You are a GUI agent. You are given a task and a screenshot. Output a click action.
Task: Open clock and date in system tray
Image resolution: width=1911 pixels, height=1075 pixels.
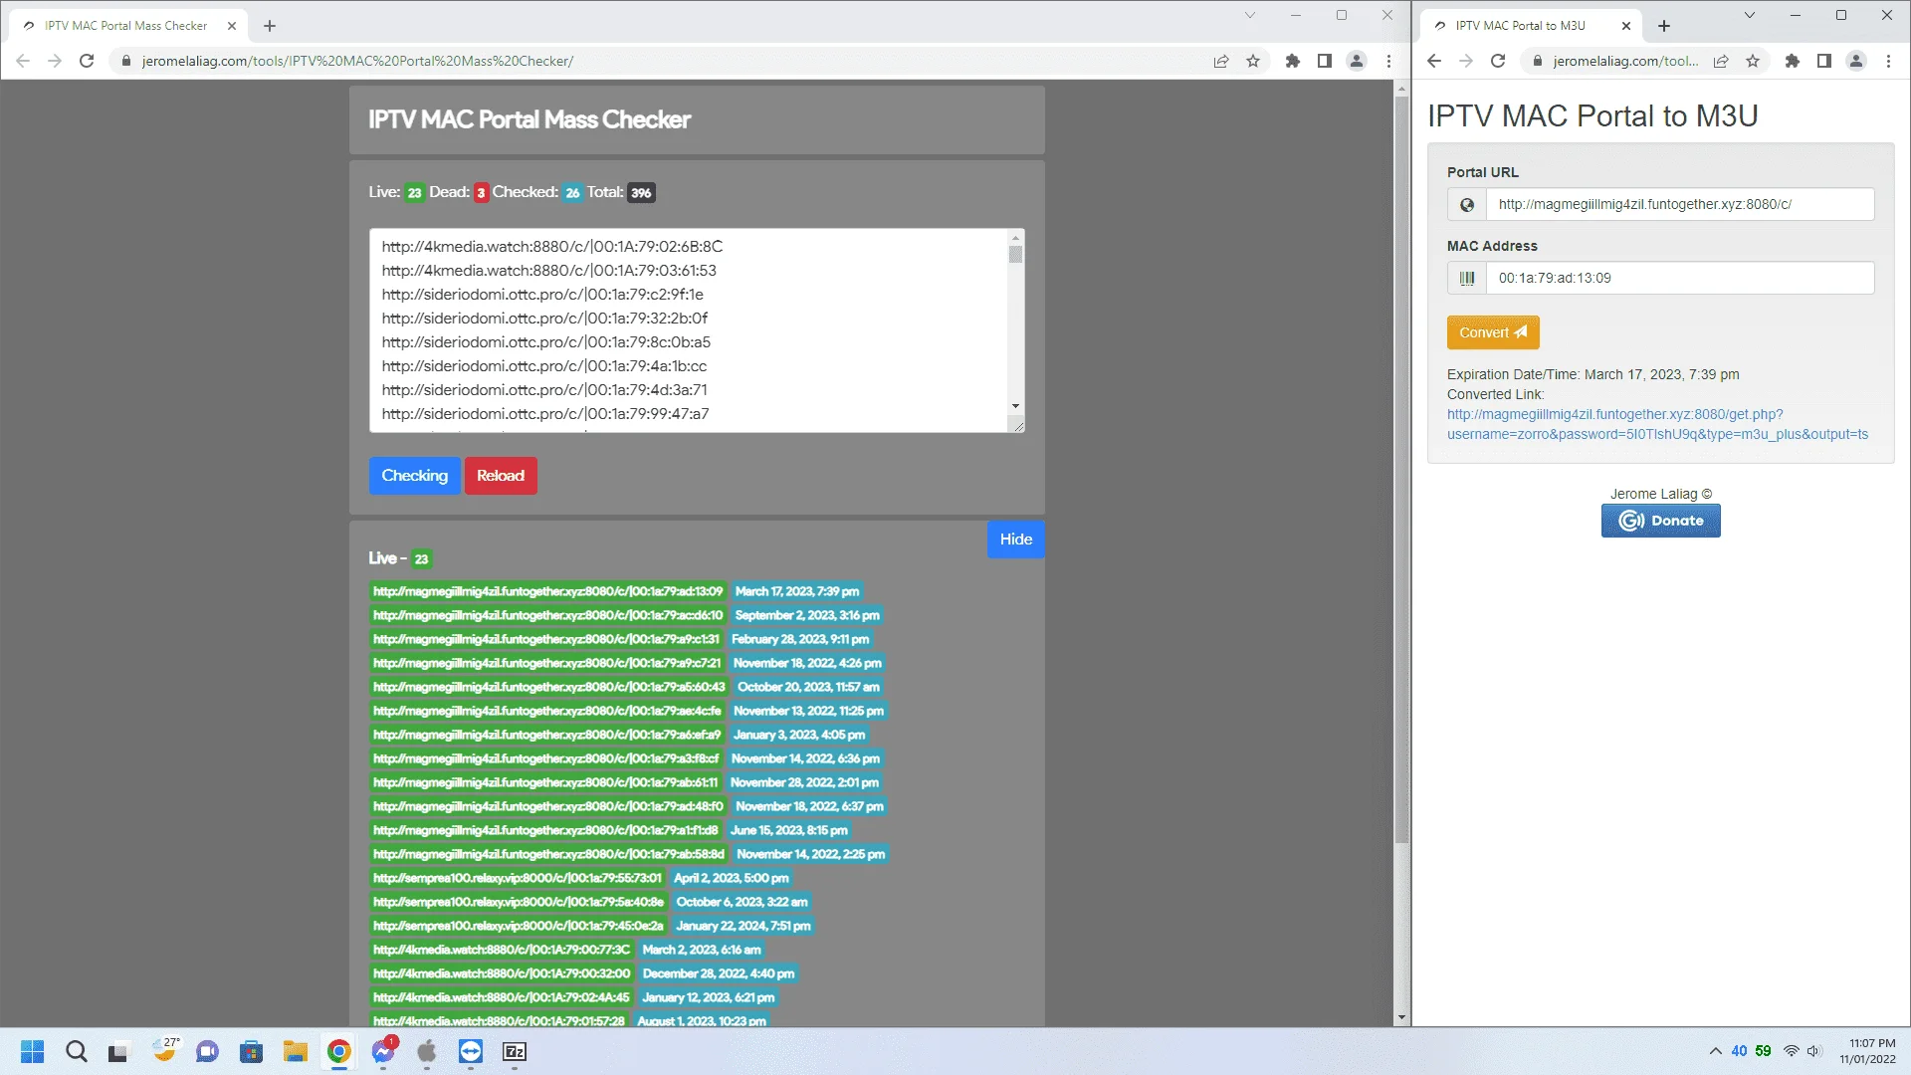coord(1868,1051)
